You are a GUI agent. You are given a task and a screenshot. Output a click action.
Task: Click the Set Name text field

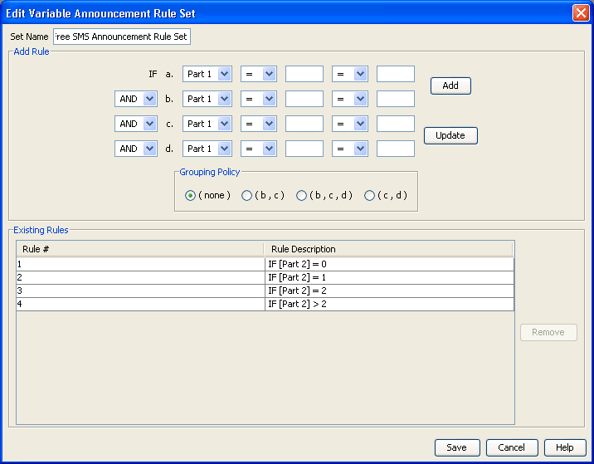[122, 37]
